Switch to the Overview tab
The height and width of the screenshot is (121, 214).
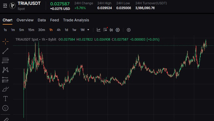[25, 20]
